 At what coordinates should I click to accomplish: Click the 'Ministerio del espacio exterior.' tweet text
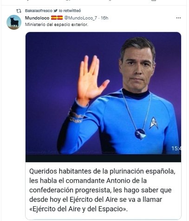tap(57, 25)
